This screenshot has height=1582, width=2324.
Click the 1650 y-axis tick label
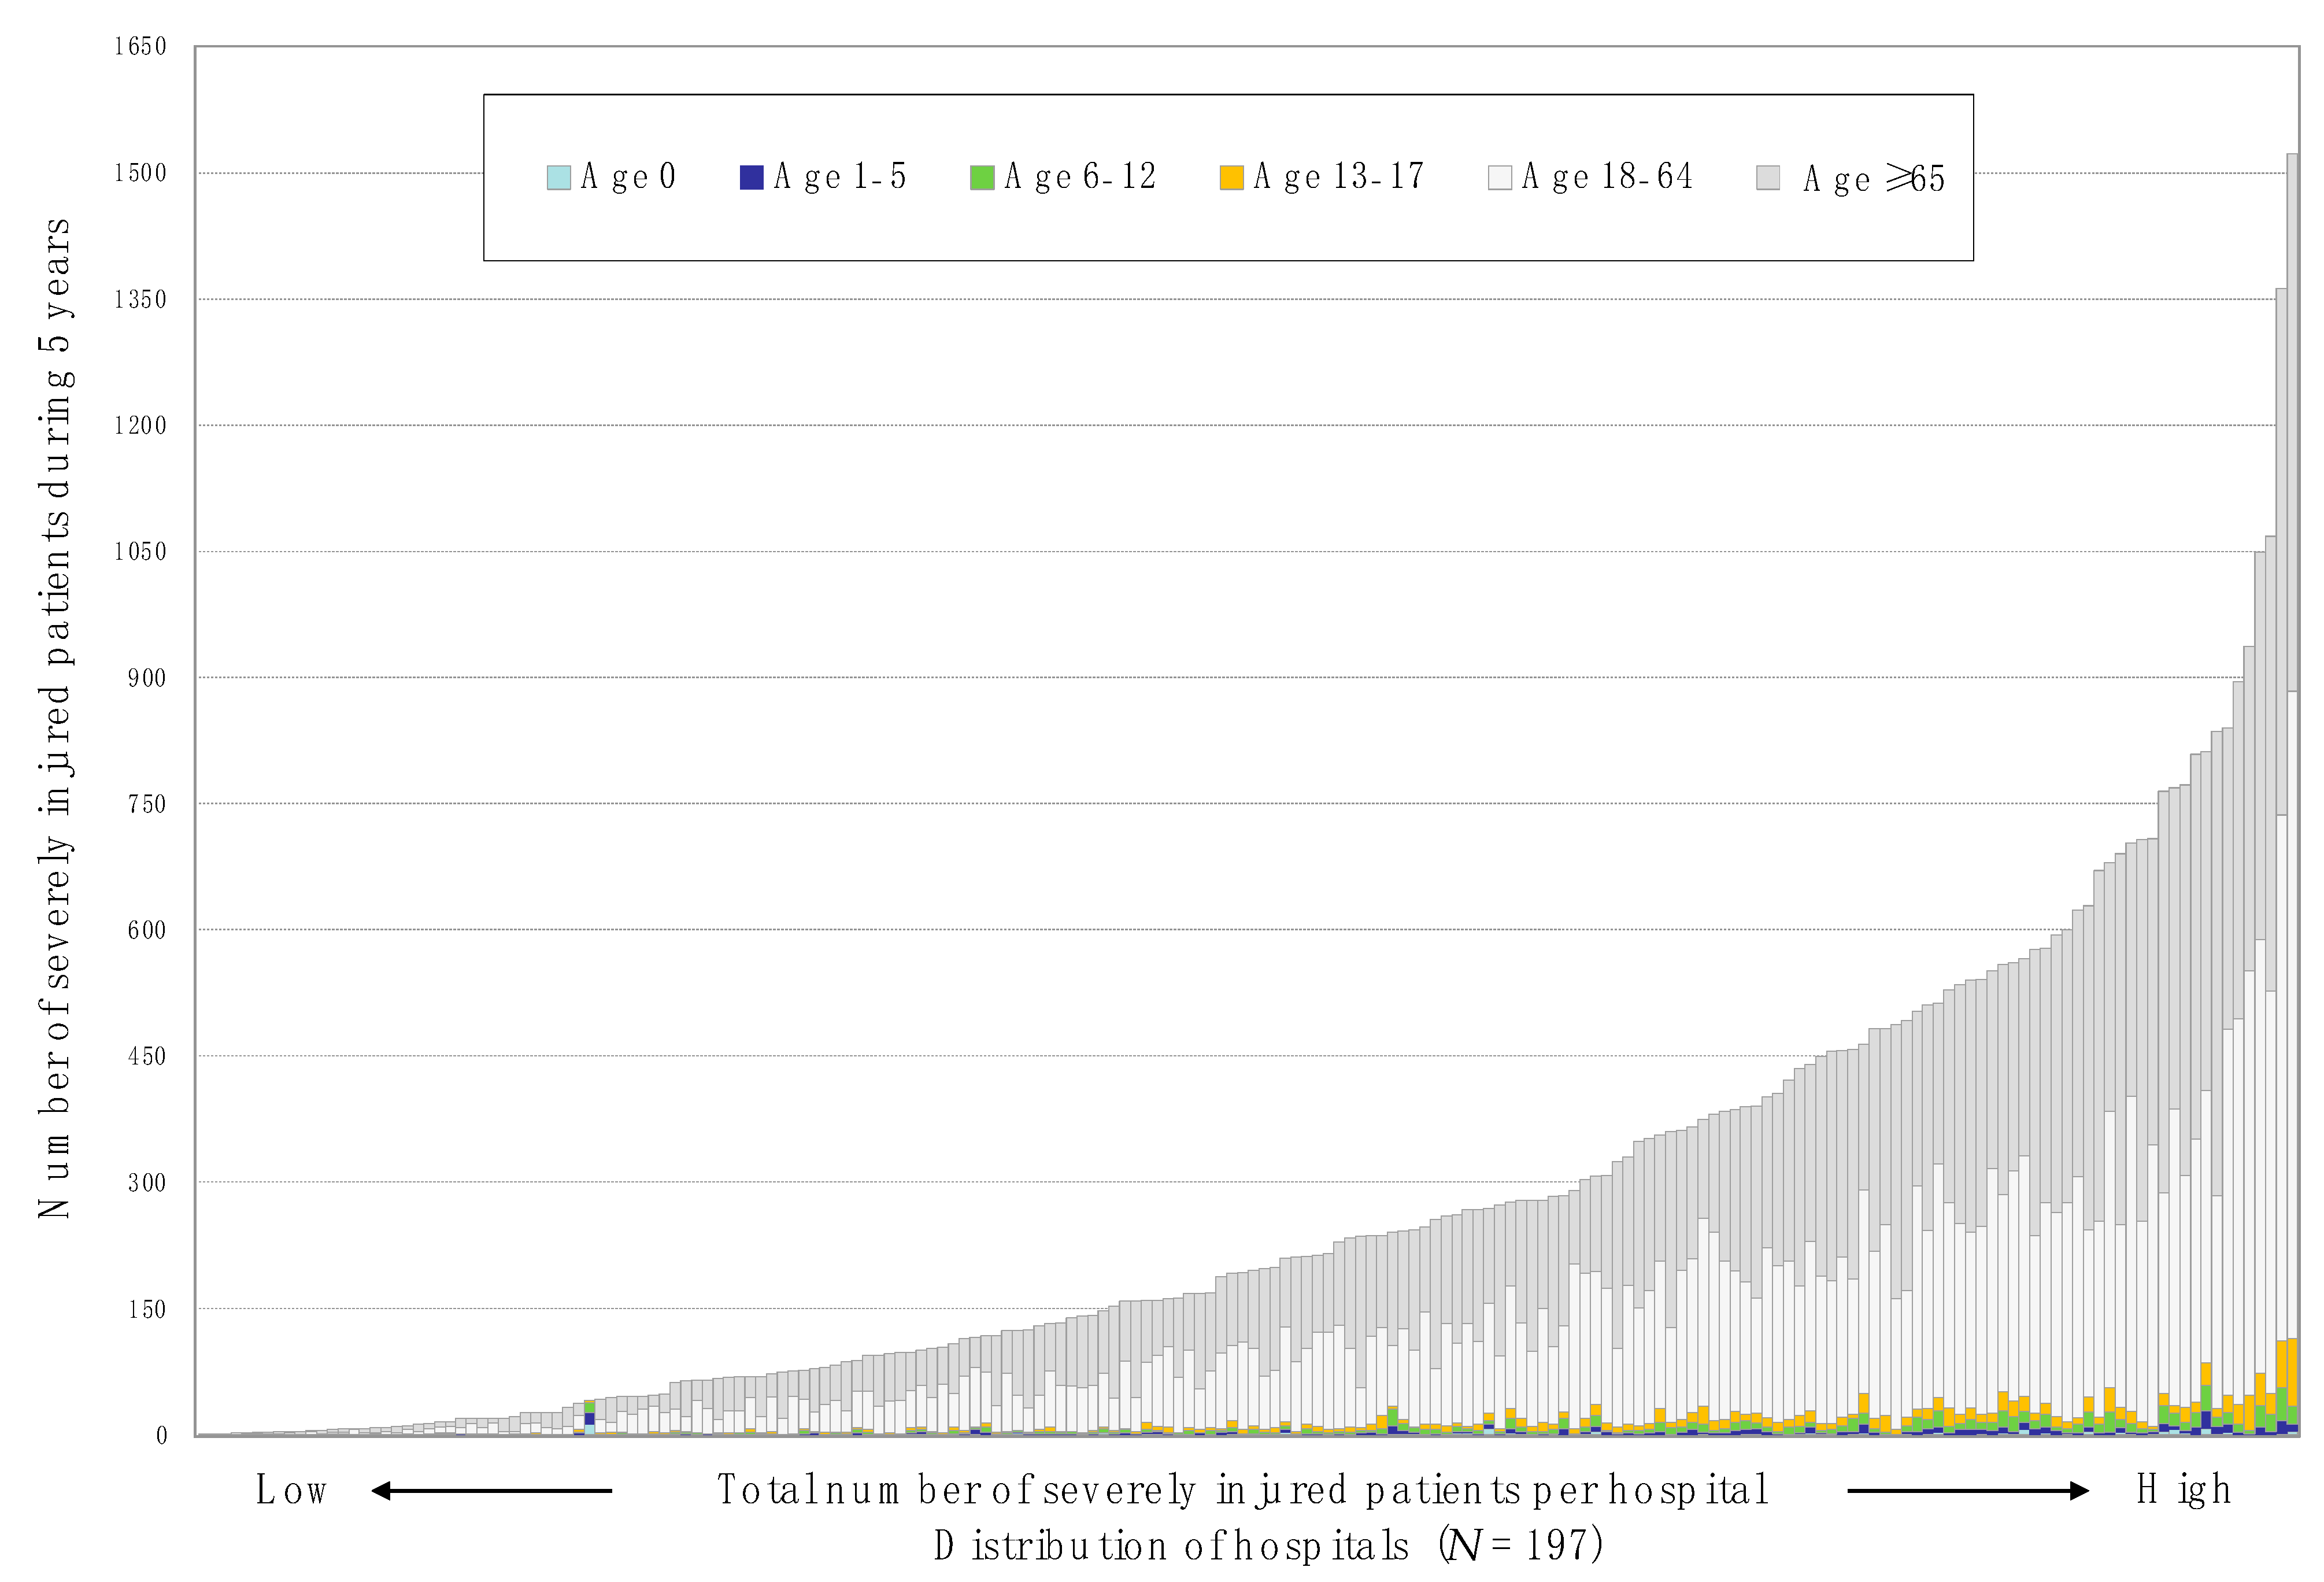point(140,46)
